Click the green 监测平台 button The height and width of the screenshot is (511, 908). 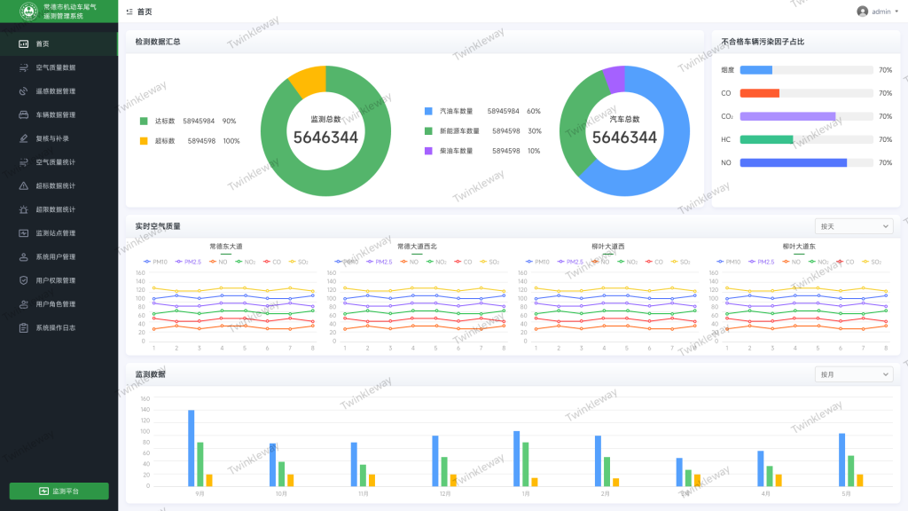(59, 491)
